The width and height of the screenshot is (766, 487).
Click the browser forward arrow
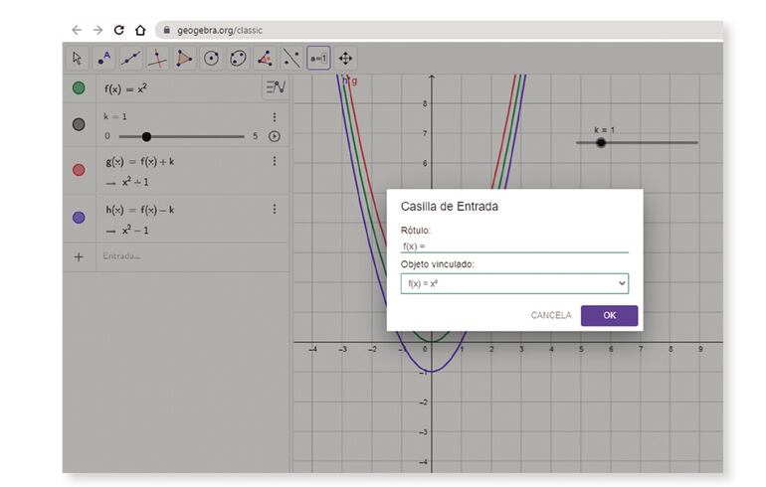coord(98,30)
